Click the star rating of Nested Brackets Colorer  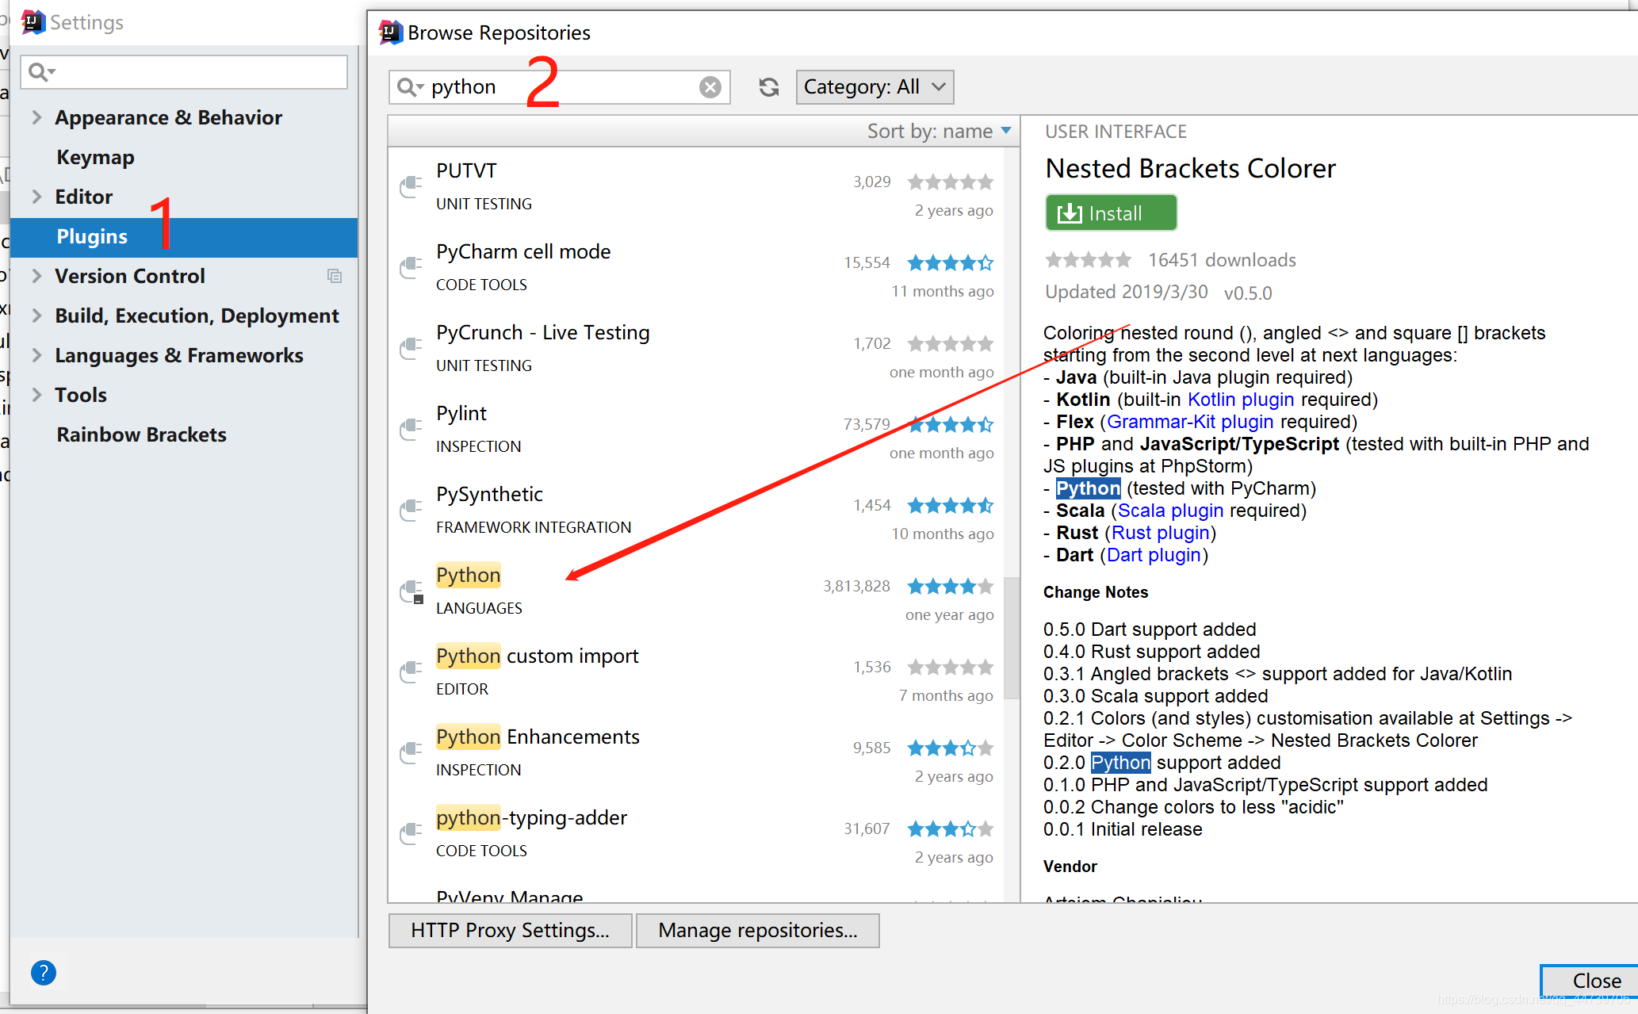point(1089,260)
